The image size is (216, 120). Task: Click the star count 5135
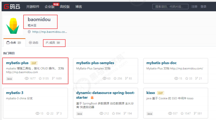46,79
